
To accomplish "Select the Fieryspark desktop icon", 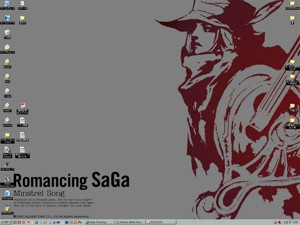I will [7, 195].
